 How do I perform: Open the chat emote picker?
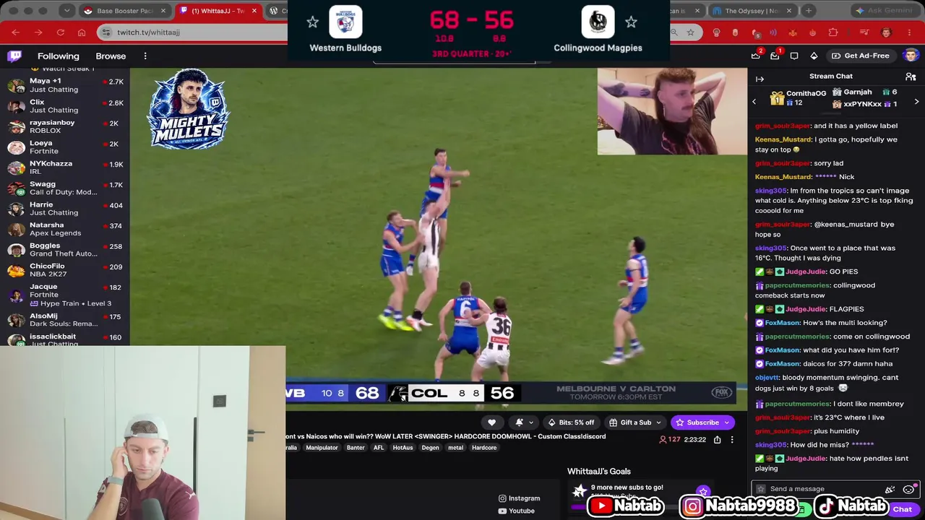(908, 490)
